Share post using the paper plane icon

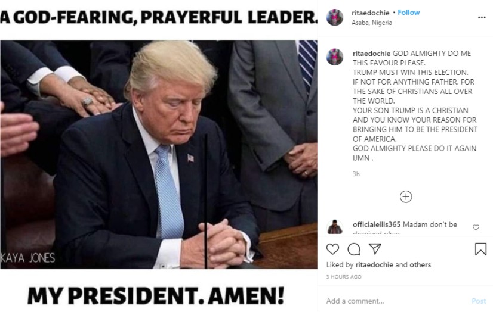click(375, 249)
